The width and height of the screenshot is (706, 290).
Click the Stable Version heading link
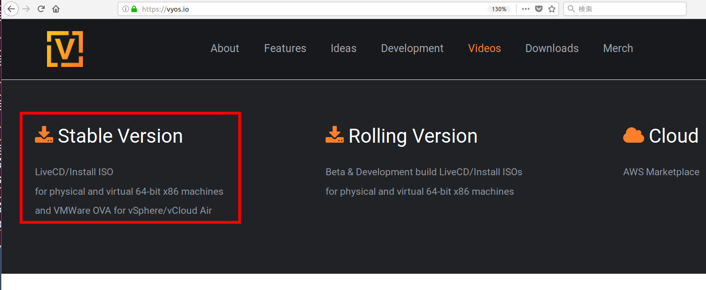pos(120,136)
